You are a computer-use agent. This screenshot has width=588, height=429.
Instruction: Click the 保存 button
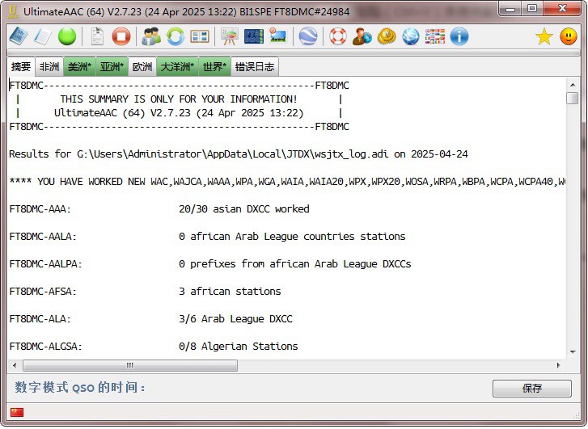pyautogui.click(x=531, y=389)
